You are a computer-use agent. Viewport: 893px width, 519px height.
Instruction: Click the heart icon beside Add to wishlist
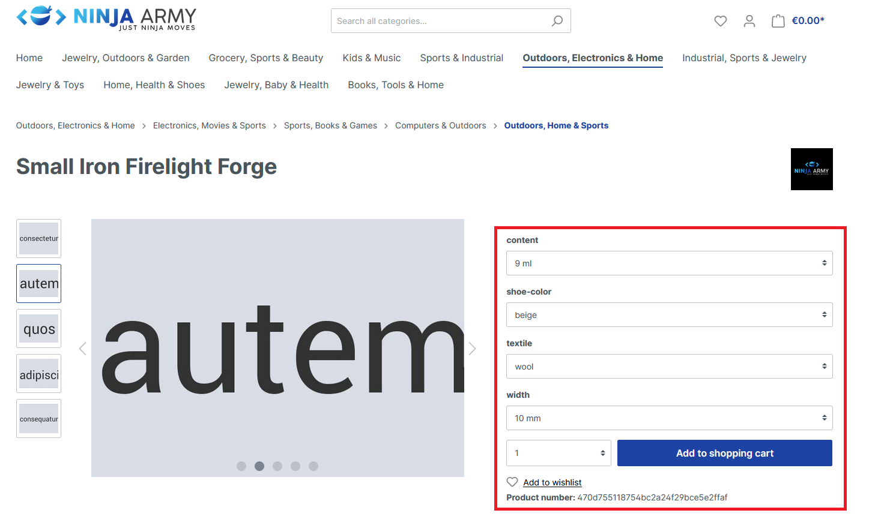(x=512, y=482)
